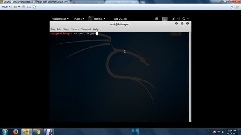Open Windows volume control in tray

tap(223, 132)
